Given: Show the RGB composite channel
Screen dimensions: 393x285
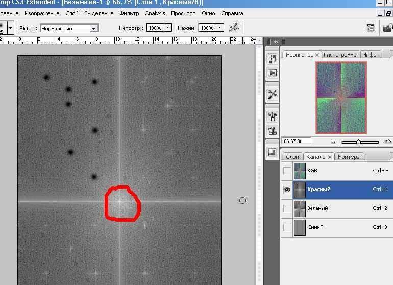Looking at the screenshot, I should 287,171.
